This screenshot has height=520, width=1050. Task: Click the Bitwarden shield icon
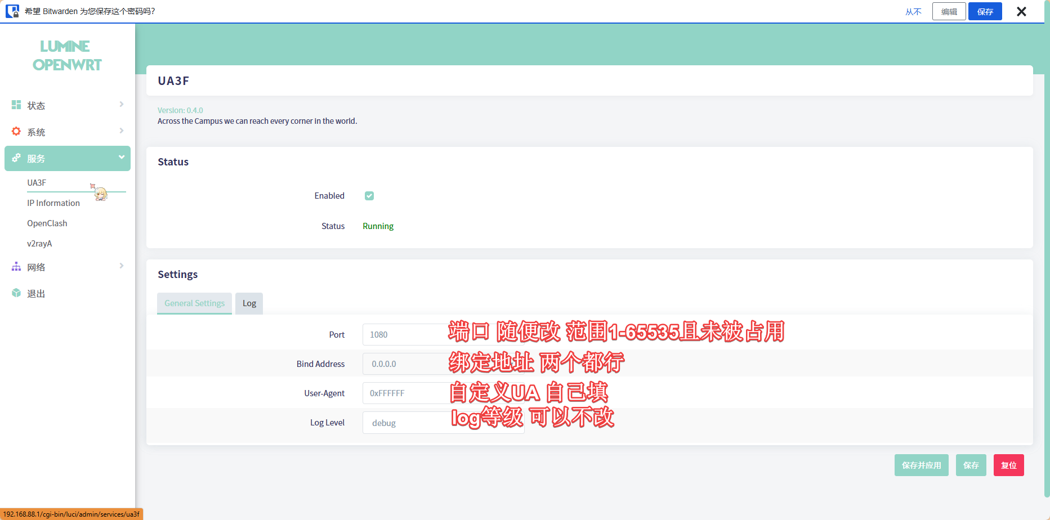[x=12, y=11]
